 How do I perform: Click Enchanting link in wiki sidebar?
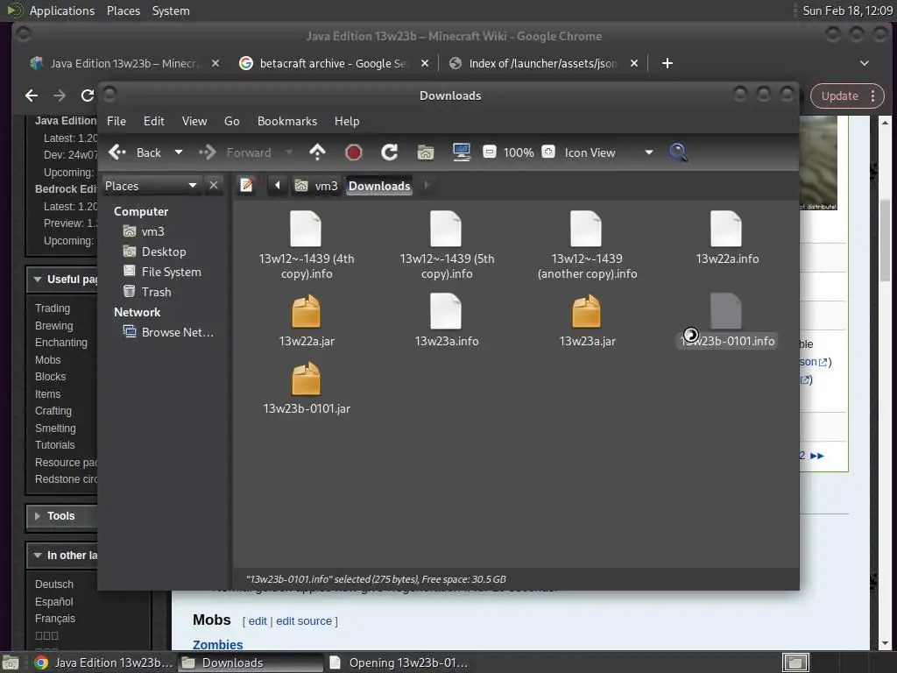61,343
